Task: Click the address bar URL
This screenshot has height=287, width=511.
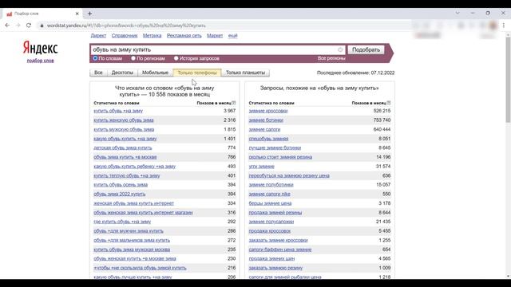Action: pos(126,26)
